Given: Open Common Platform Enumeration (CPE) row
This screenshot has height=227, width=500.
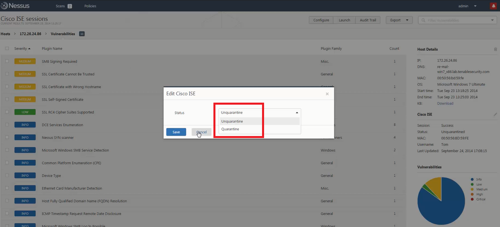Looking at the screenshot, I should click(x=203, y=163).
